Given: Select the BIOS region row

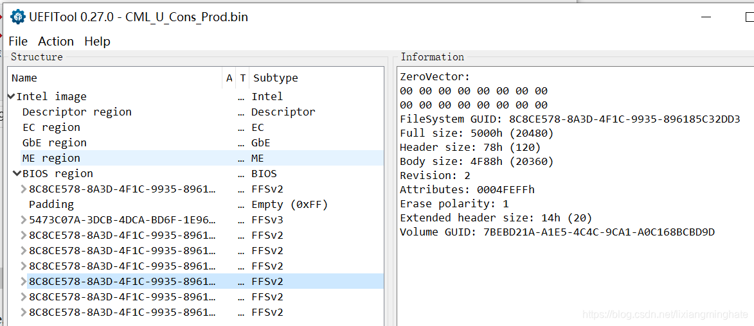Looking at the screenshot, I should (195, 173).
